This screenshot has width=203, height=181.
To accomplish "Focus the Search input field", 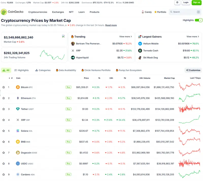I will [x=185, y=12].
